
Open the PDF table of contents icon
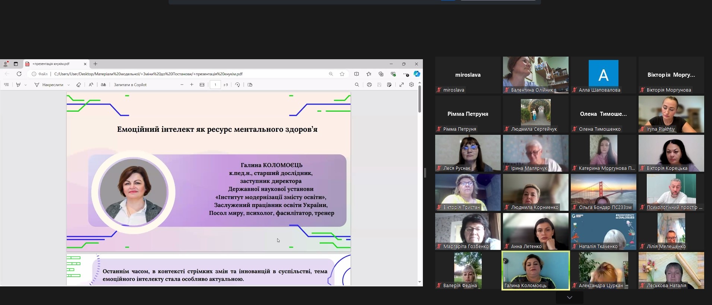click(6, 85)
